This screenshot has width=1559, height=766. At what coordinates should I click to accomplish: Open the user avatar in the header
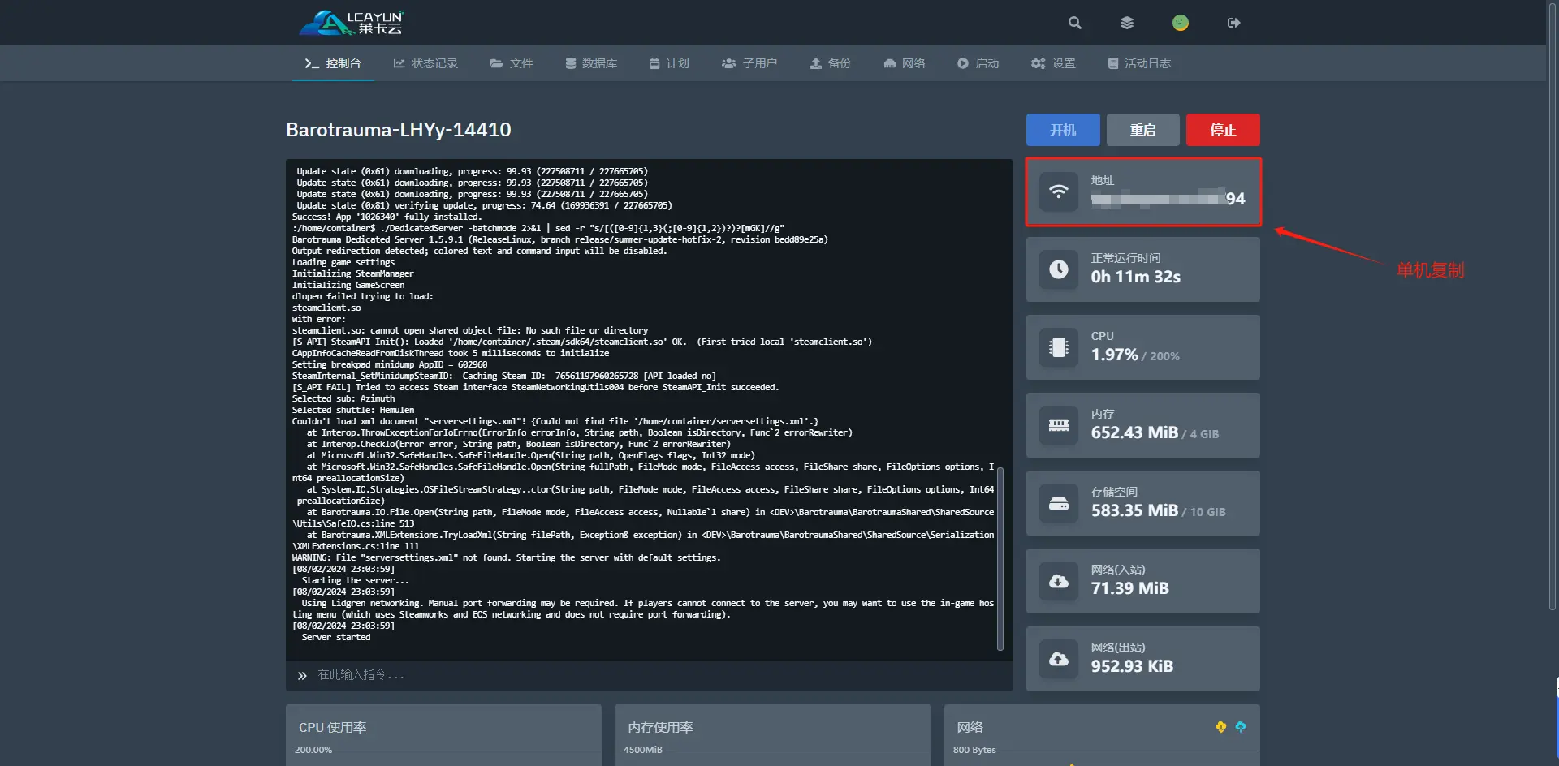pyautogui.click(x=1181, y=23)
